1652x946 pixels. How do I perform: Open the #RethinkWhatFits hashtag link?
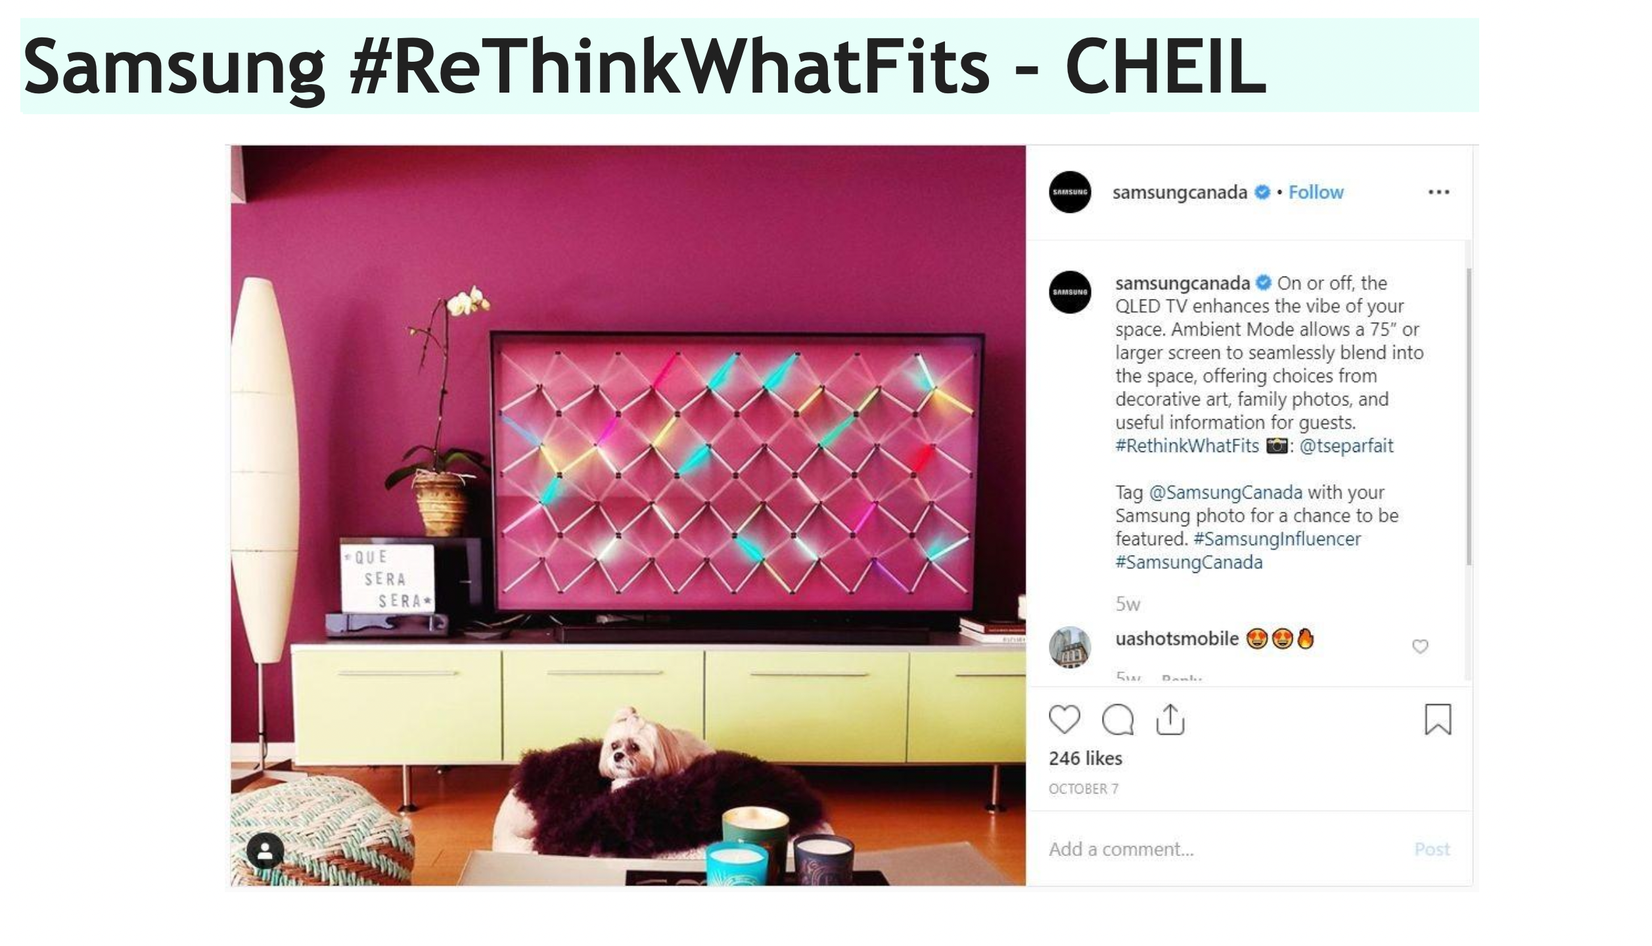click(x=1187, y=446)
